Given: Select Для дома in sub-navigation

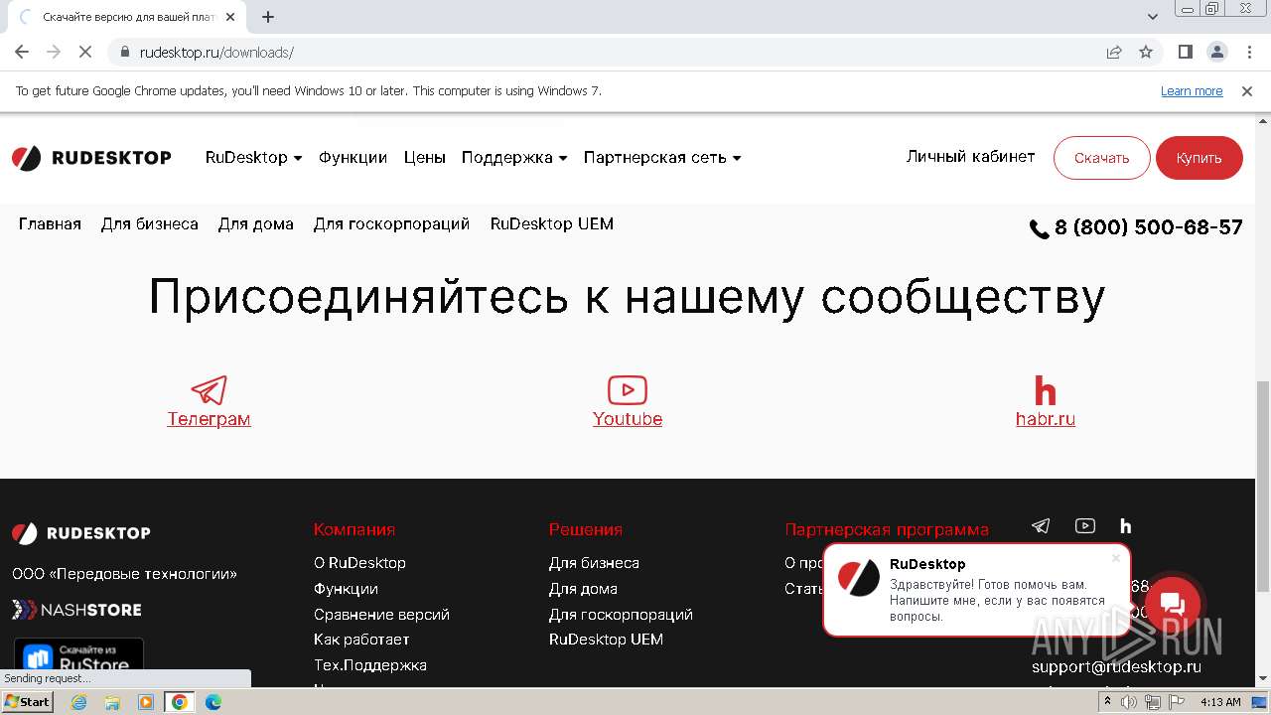Looking at the screenshot, I should point(256,224).
